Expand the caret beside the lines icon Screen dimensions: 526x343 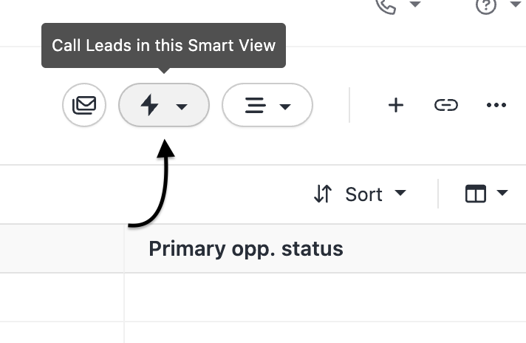(x=285, y=106)
